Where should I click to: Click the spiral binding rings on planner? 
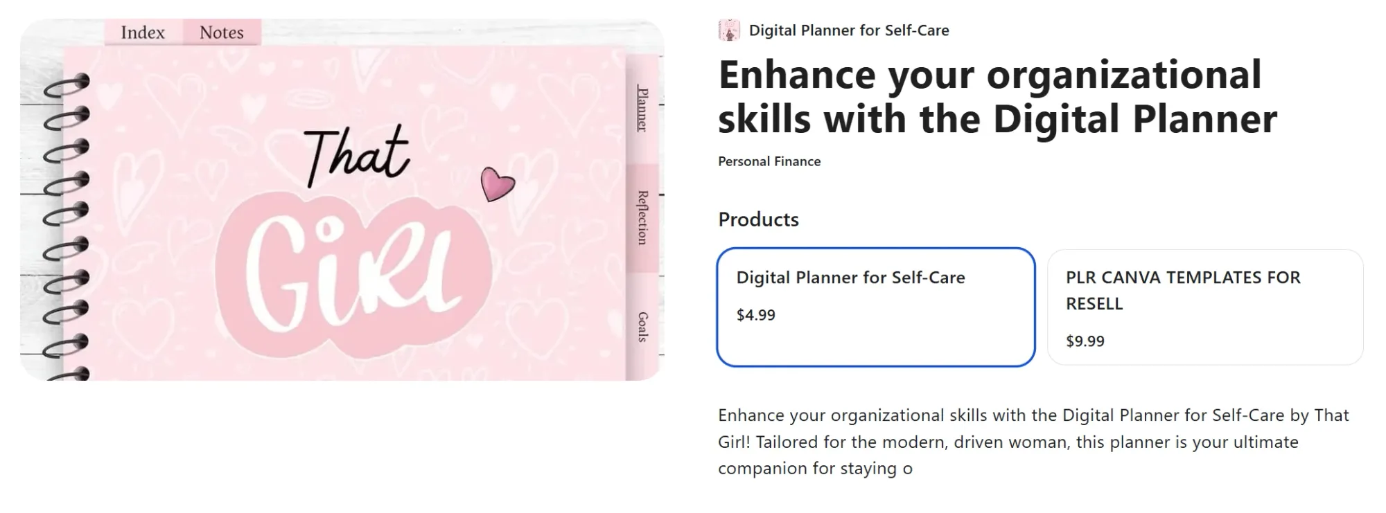point(67,223)
